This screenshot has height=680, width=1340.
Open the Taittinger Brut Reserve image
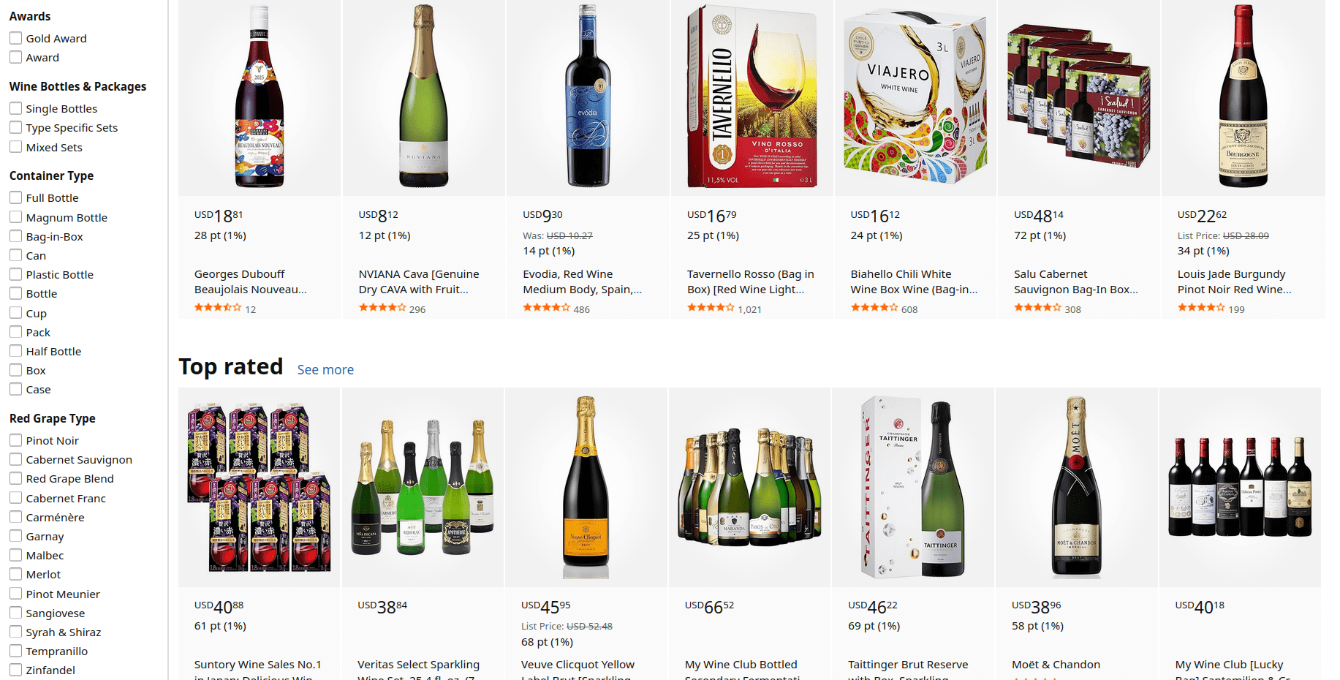pyautogui.click(x=913, y=487)
